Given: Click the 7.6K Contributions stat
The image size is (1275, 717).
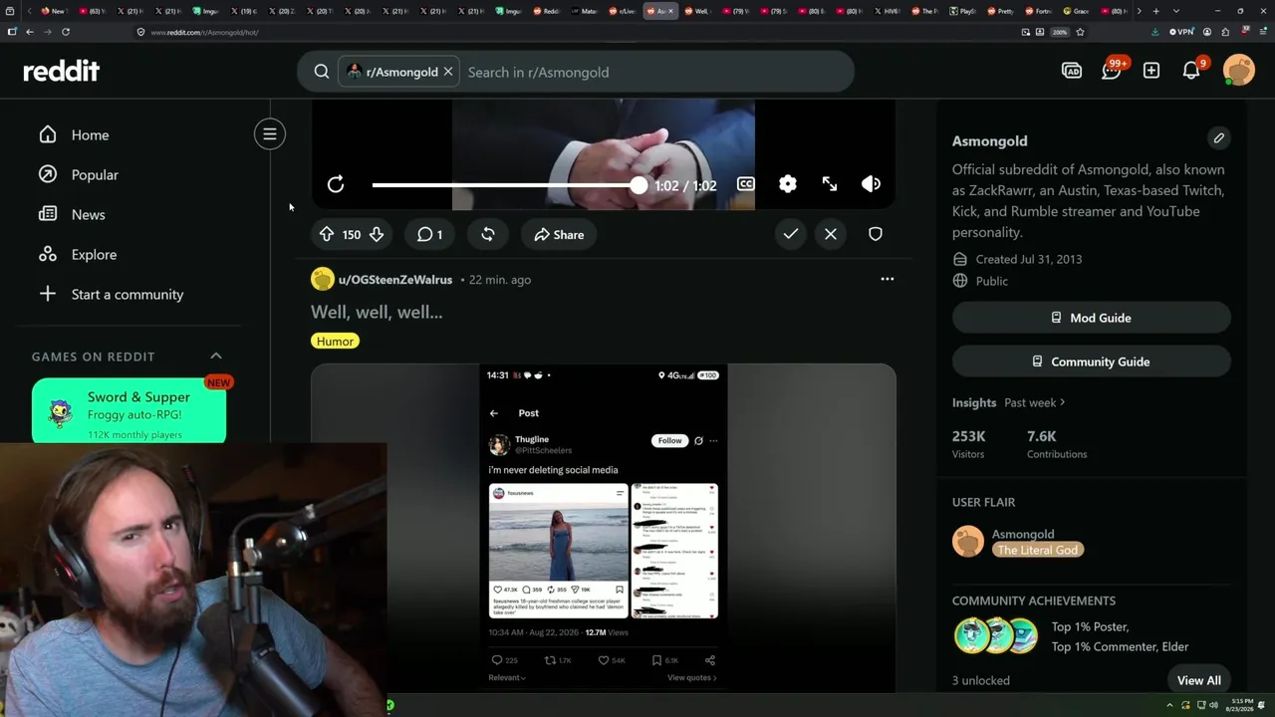Looking at the screenshot, I should (1057, 444).
